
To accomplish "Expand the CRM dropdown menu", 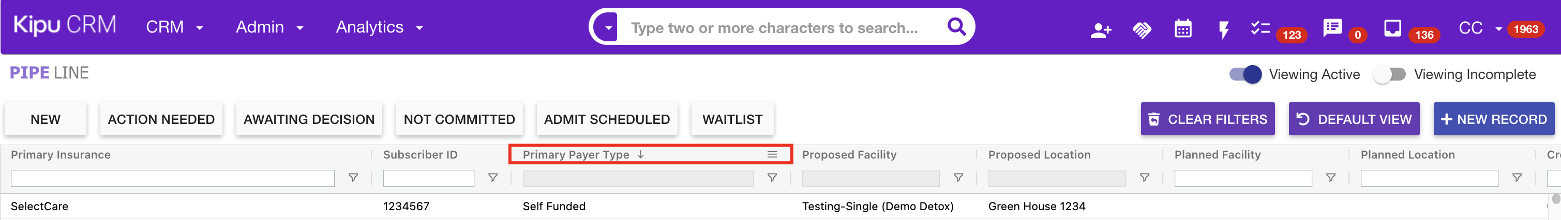I will tap(174, 27).
